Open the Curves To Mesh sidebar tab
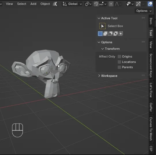 (151, 129)
